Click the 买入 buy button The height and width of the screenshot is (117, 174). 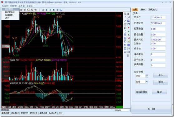(x=161, y=75)
